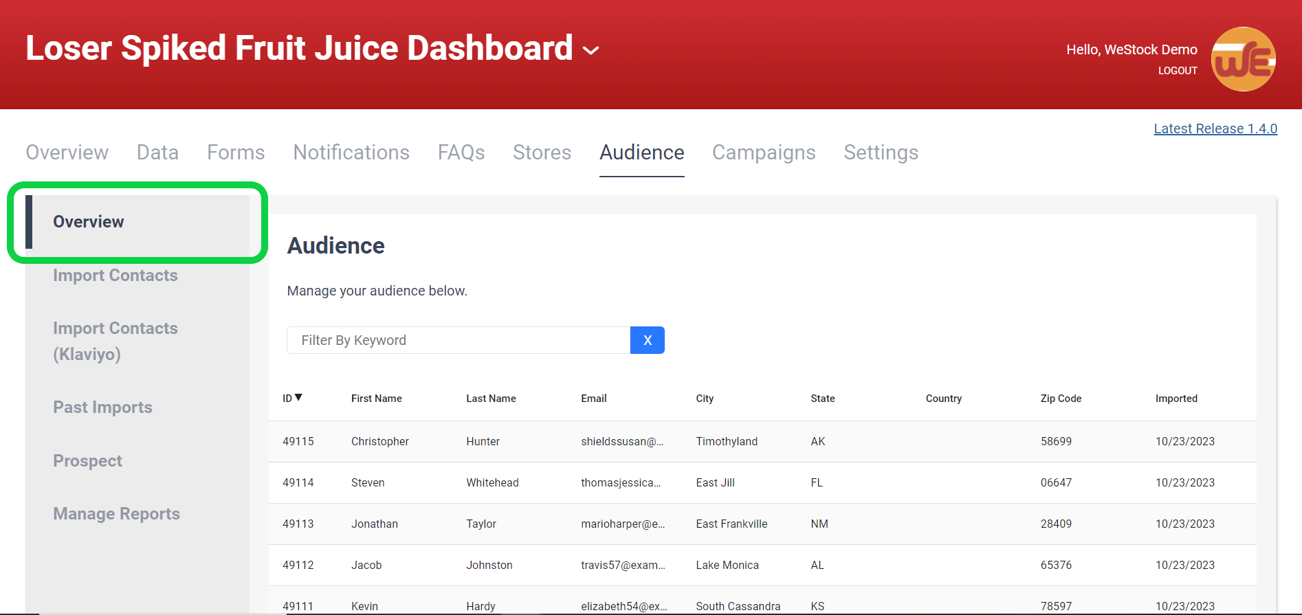Switch to the Data tab
Image resolution: width=1302 pixels, height=615 pixels.
pyautogui.click(x=157, y=152)
